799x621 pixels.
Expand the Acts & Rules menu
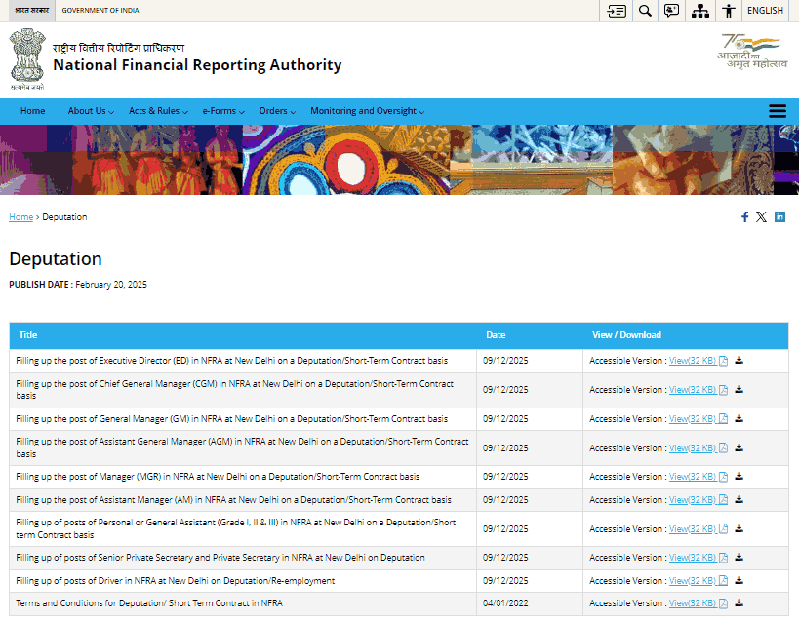[x=158, y=111]
